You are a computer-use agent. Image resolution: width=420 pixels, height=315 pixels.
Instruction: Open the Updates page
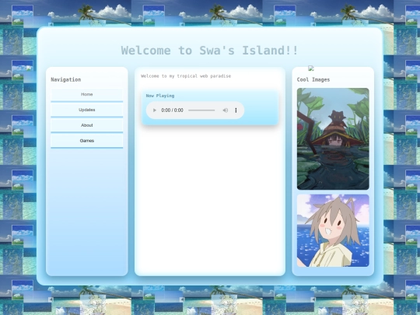pos(87,110)
